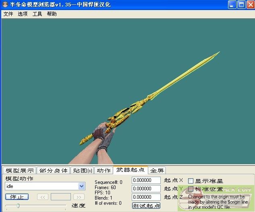Switch to the 贴图(s) tab

point(83,171)
